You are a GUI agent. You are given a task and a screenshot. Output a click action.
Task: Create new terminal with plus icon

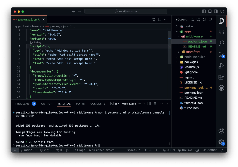(140, 104)
